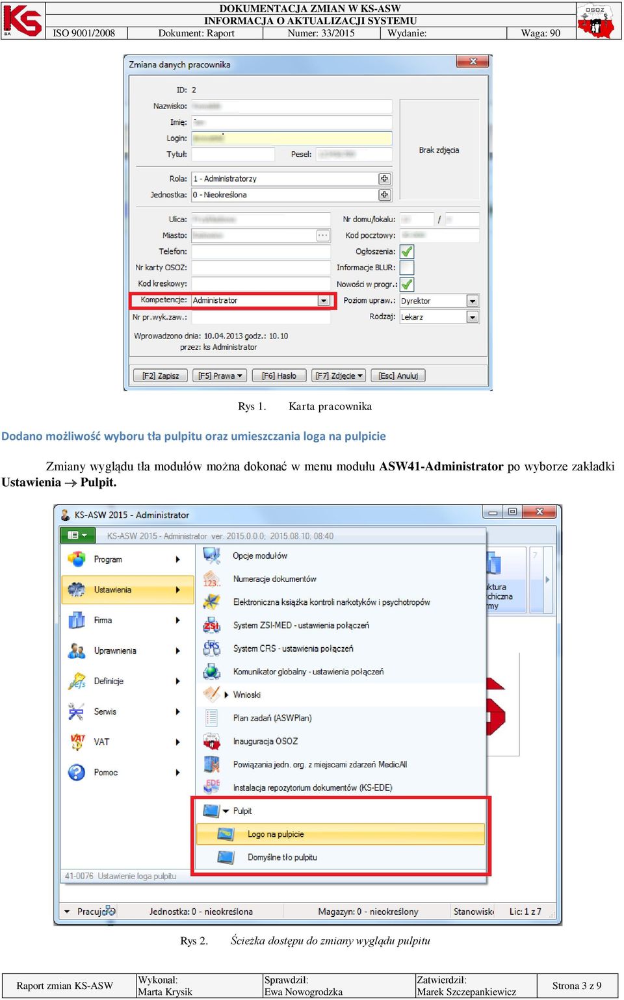The image size is (624, 1000).
Task: Click the Opcje modułów icon
Action: [211, 556]
